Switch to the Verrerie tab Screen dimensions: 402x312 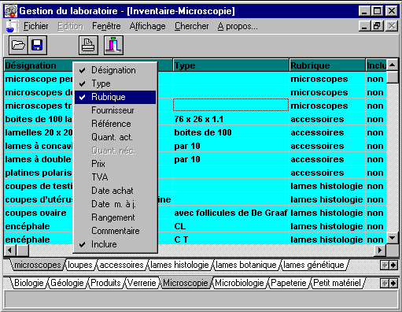pyautogui.click(x=142, y=283)
